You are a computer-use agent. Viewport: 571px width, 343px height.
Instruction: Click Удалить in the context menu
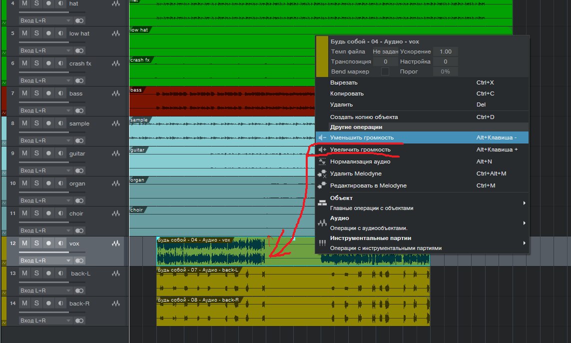[422, 104]
